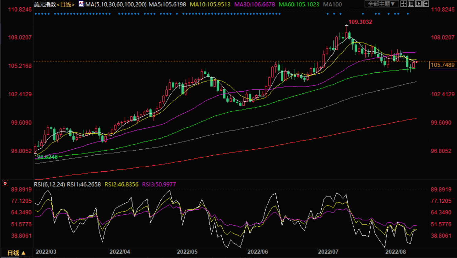Click the crosshair cursor icon in top toolbar

pos(404,4)
